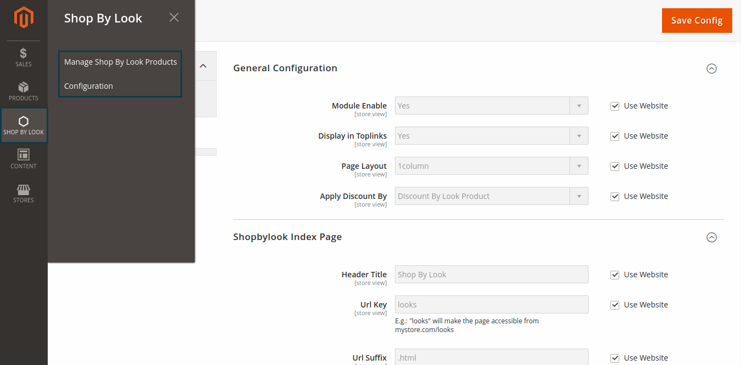Click the Url Key example hint text
This screenshot has height=365, width=741.
467,326
